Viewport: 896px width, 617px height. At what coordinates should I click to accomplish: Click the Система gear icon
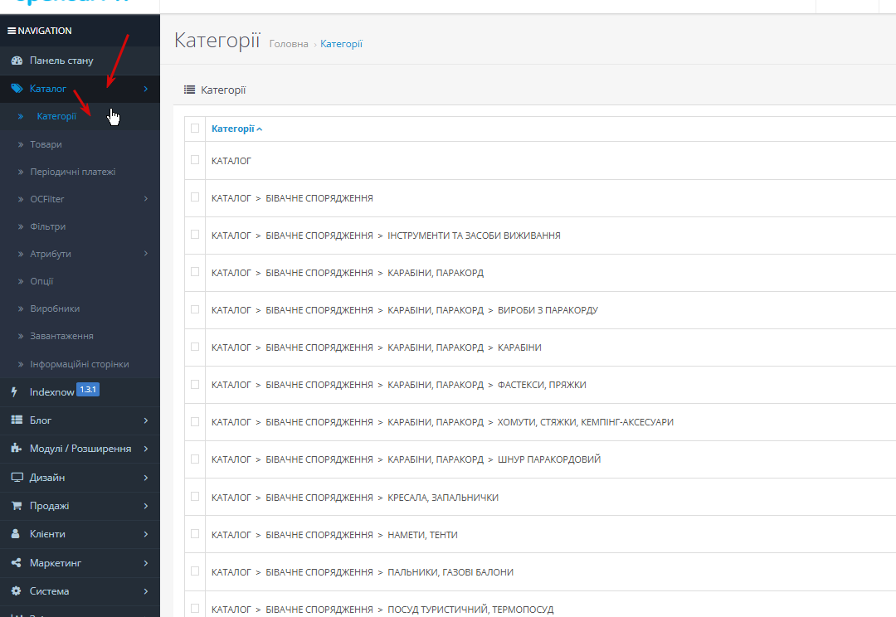(x=16, y=591)
